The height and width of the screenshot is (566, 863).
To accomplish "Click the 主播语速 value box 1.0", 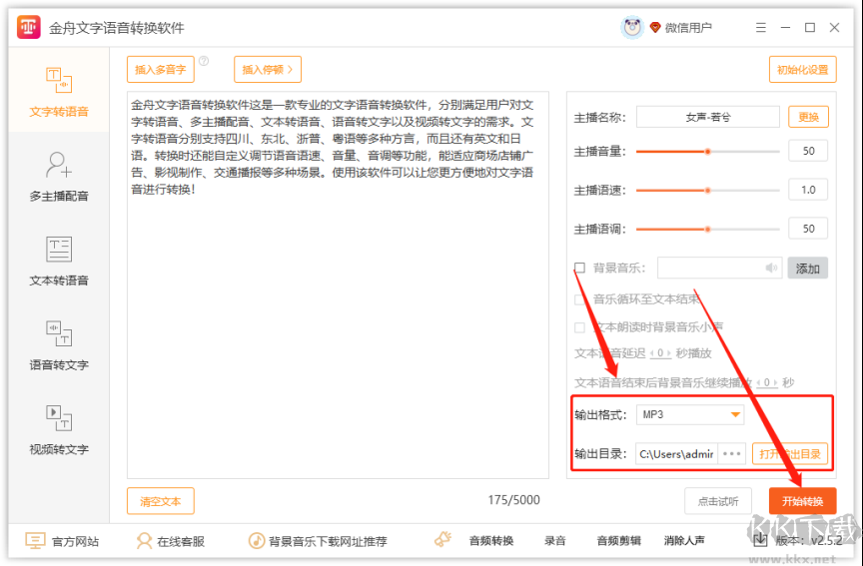I will click(x=808, y=190).
